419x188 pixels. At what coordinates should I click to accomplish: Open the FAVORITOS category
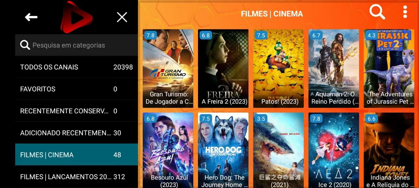click(76, 89)
